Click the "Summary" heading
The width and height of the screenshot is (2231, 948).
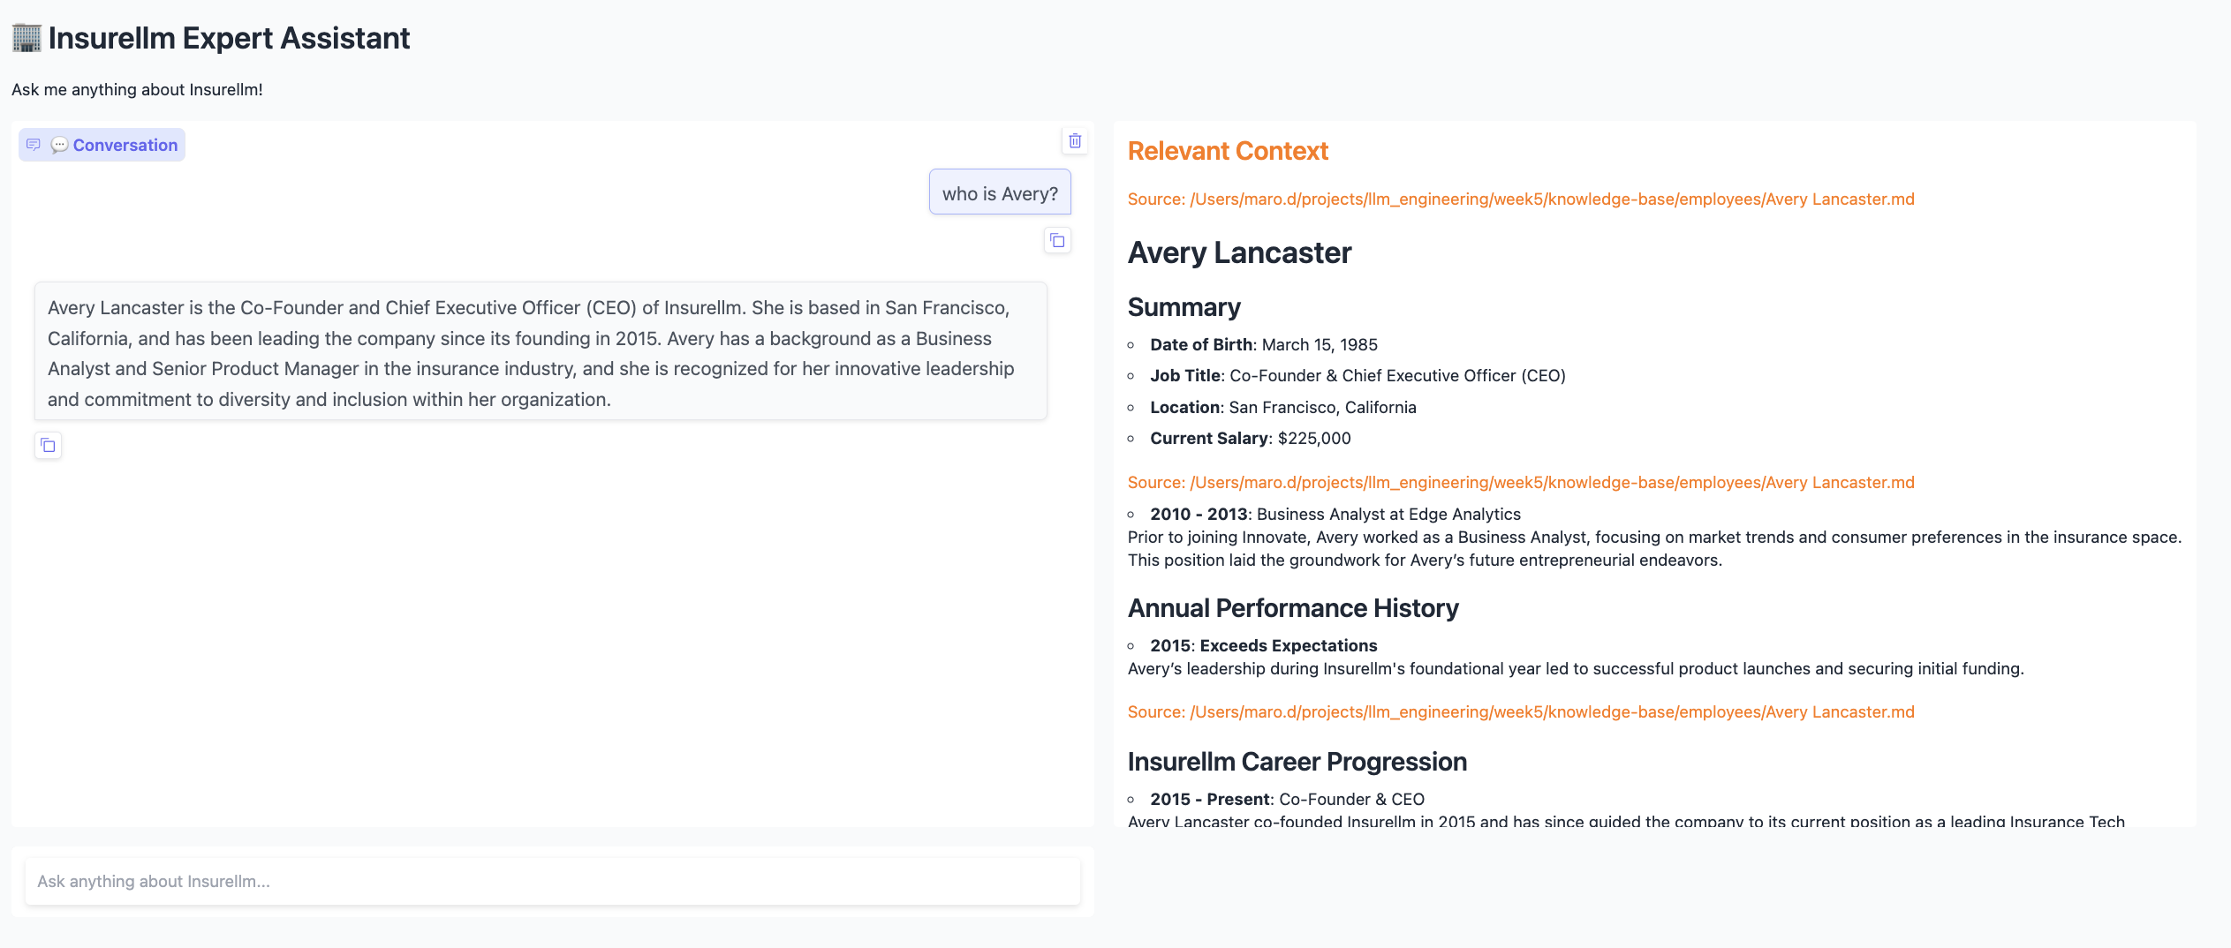coord(1184,307)
